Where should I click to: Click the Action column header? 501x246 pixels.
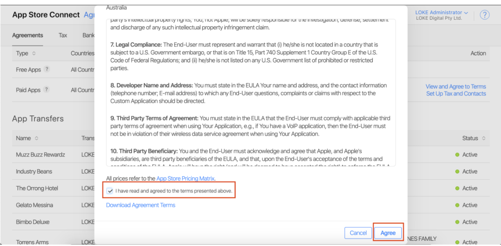click(x=478, y=53)
